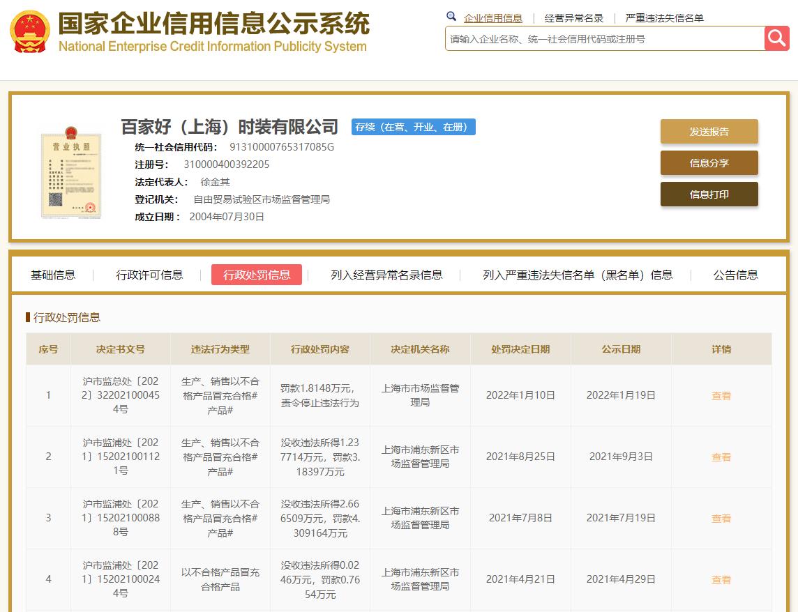798x612 pixels.
Task: Select the 行政处罚信息 tab
Action: [257, 275]
